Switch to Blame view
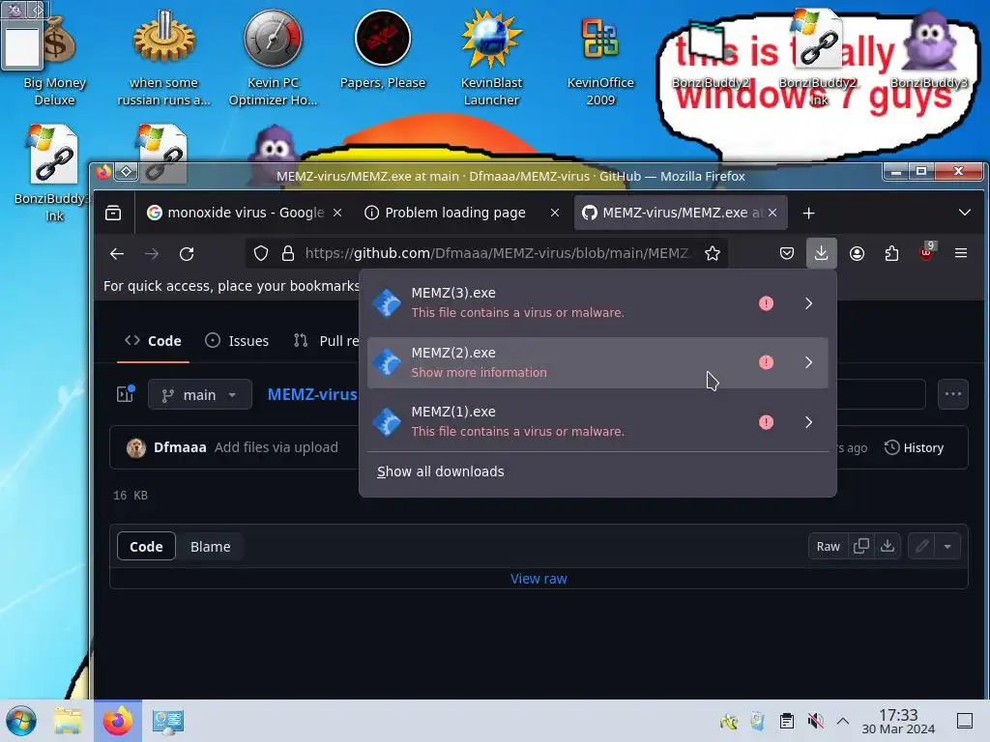Image resolution: width=990 pixels, height=742 pixels. click(x=210, y=547)
